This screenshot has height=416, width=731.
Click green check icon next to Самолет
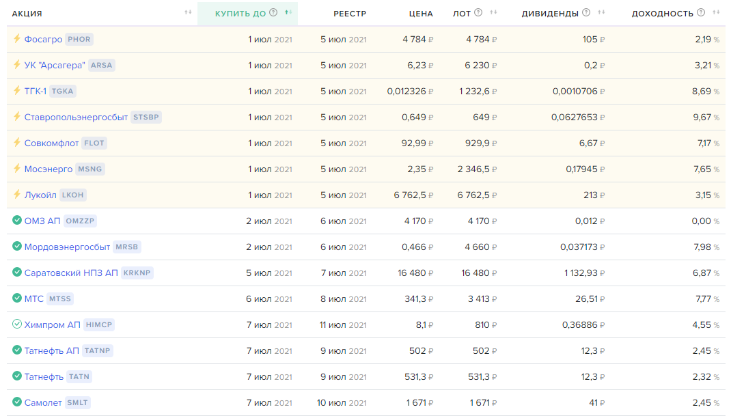pyautogui.click(x=17, y=402)
